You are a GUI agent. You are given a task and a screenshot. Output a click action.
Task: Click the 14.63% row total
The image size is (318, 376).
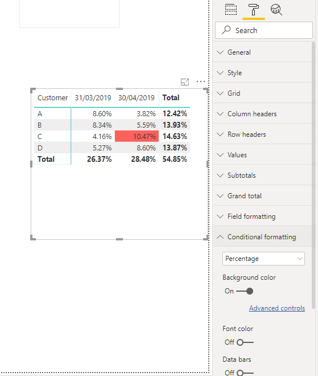(x=175, y=137)
